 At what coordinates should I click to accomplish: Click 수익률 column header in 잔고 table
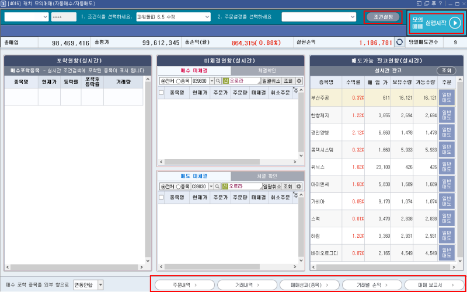353,82
